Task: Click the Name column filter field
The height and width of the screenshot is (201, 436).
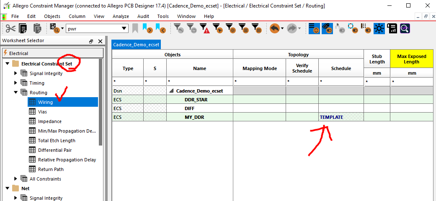Action: [x=200, y=82]
